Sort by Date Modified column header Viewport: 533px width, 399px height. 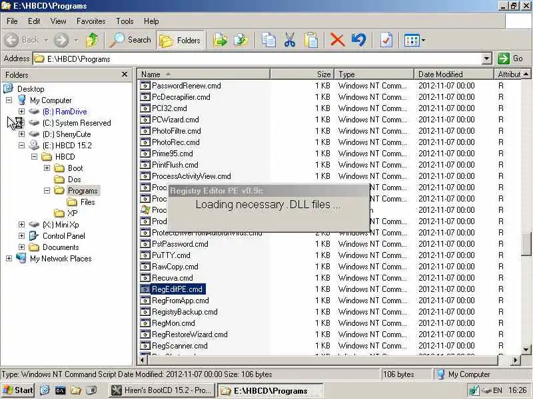point(454,74)
